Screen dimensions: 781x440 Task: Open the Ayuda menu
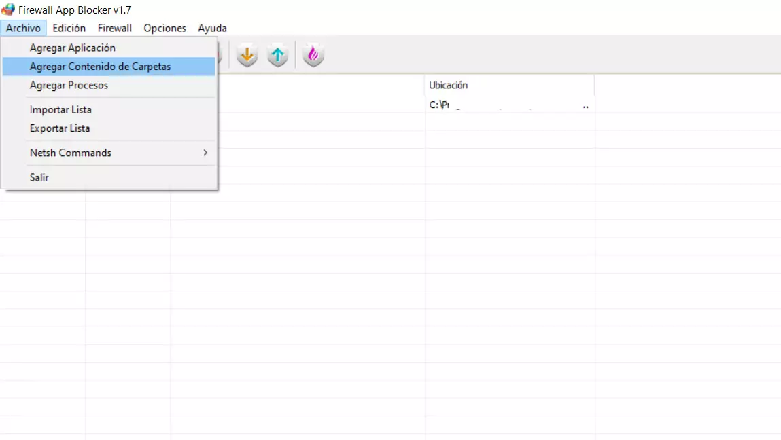pos(212,28)
